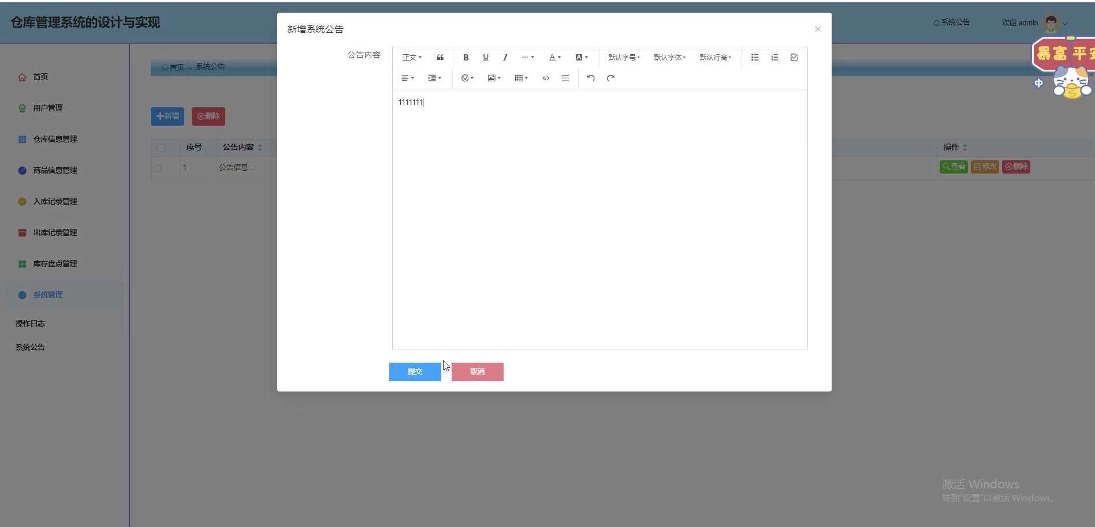Open the emoji picker

467,78
